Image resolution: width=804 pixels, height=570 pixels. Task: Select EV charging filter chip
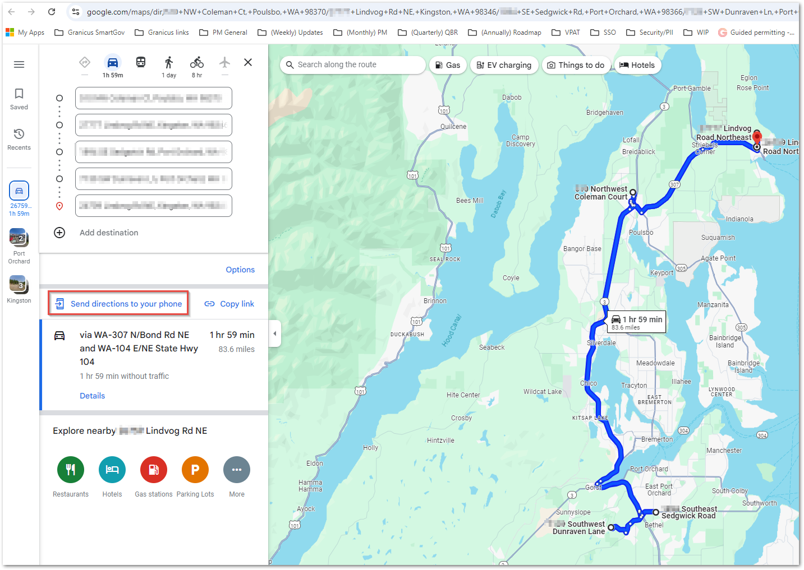point(504,65)
